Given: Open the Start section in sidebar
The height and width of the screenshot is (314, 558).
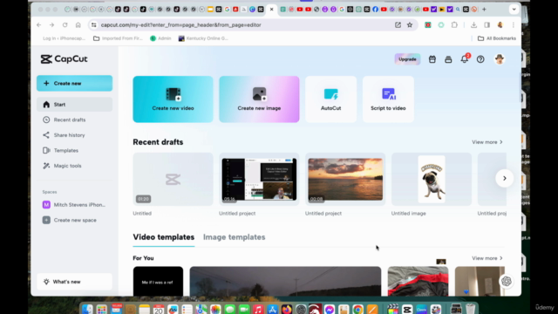Looking at the screenshot, I should 74,105.
